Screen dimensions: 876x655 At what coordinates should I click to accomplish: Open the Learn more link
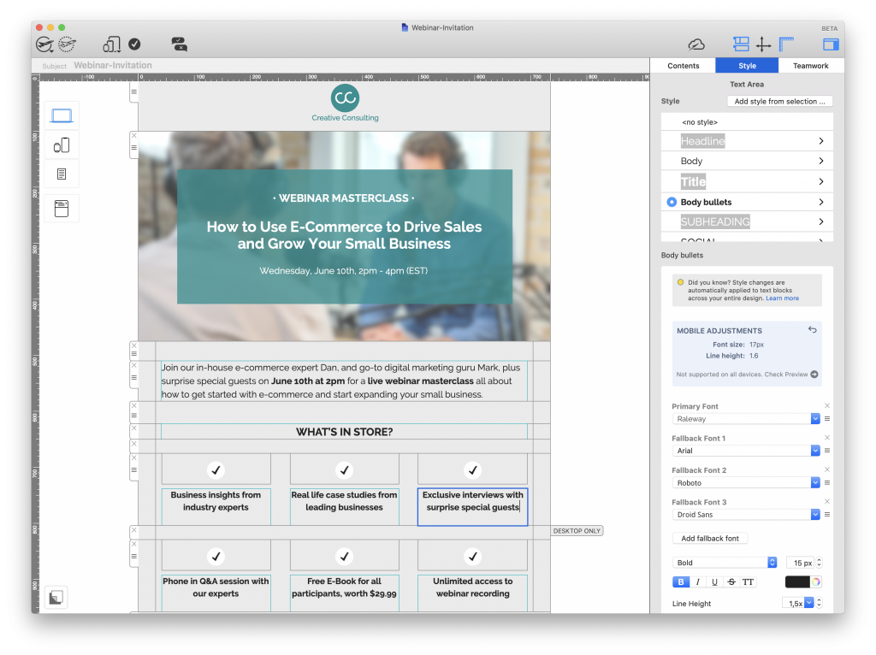(x=782, y=298)
